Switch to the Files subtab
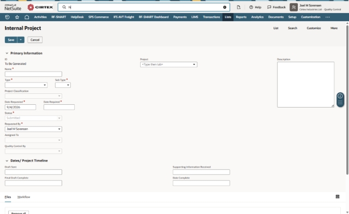The image size is (349, 214). click(8, 197)
